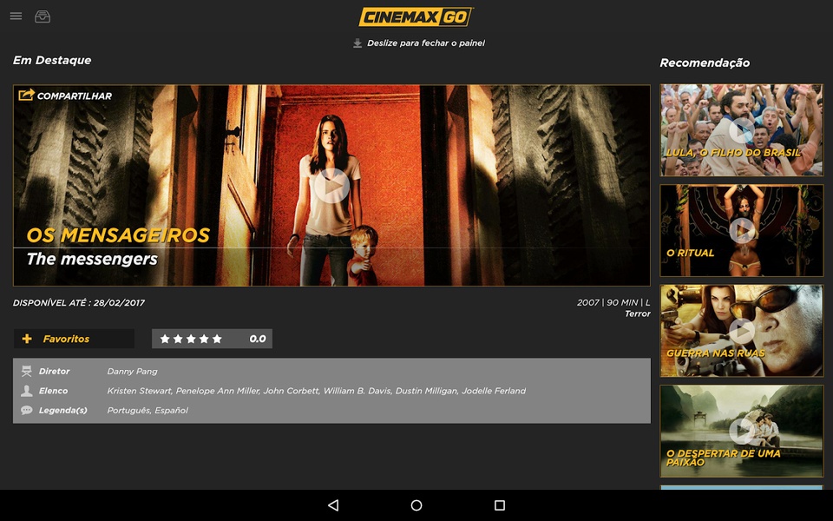The image size is (833, 521).
Task: Tap the Compartilhar share icon
Action: pyautogui.click(x=27, y=95)
